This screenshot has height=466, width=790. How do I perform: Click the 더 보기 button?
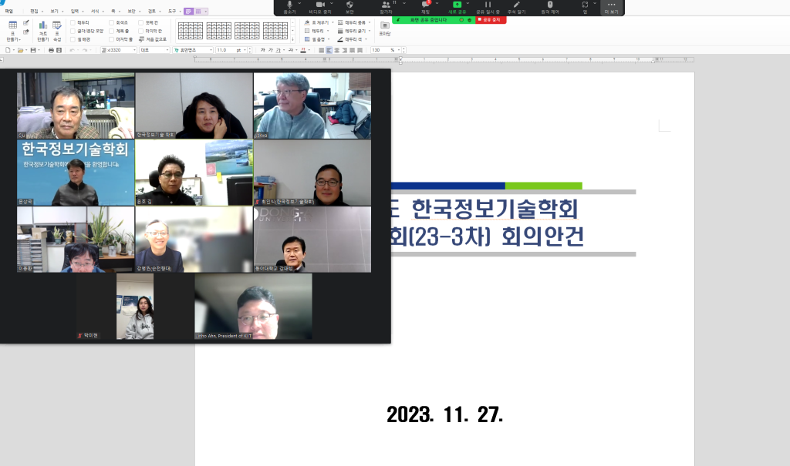point(611,8)
